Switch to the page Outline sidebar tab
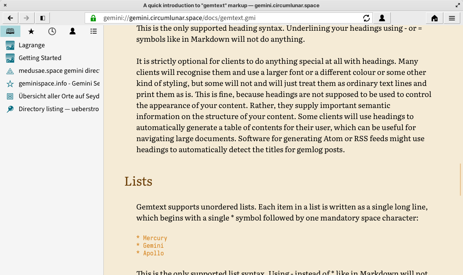 click(x=93, y=31)
